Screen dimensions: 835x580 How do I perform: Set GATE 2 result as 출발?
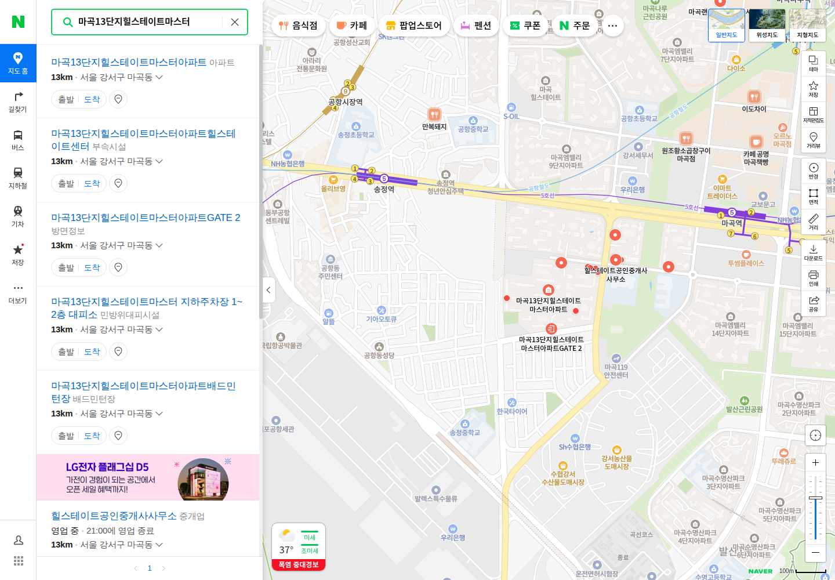pos(66,267)
